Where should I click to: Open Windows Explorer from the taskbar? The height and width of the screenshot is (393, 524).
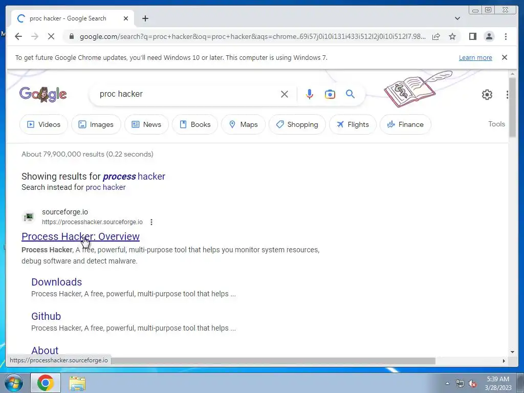pyautogui.click(x=77, y=383)
